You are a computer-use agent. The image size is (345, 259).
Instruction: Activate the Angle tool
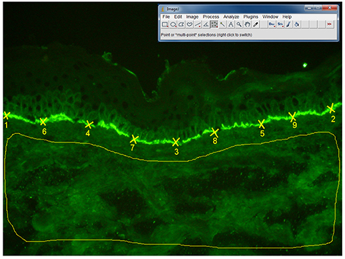(206, 24)
